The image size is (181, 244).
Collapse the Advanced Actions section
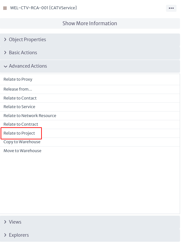click(90, 66)
